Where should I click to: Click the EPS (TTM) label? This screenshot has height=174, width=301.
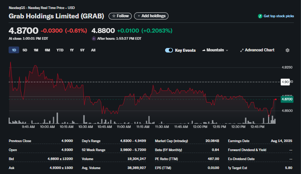[163, 168]
